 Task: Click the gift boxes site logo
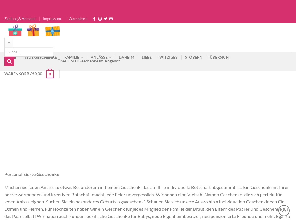coord(34,31)
